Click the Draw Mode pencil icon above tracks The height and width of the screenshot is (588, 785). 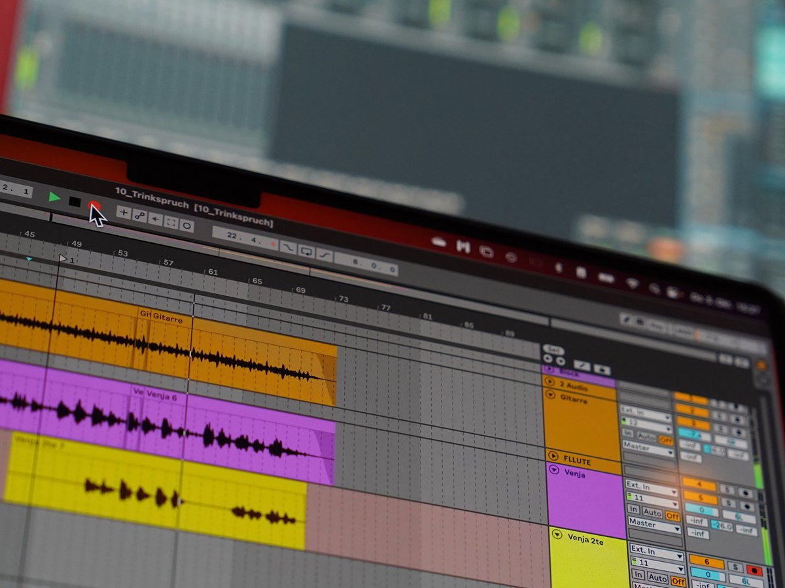tap(582, 365)
